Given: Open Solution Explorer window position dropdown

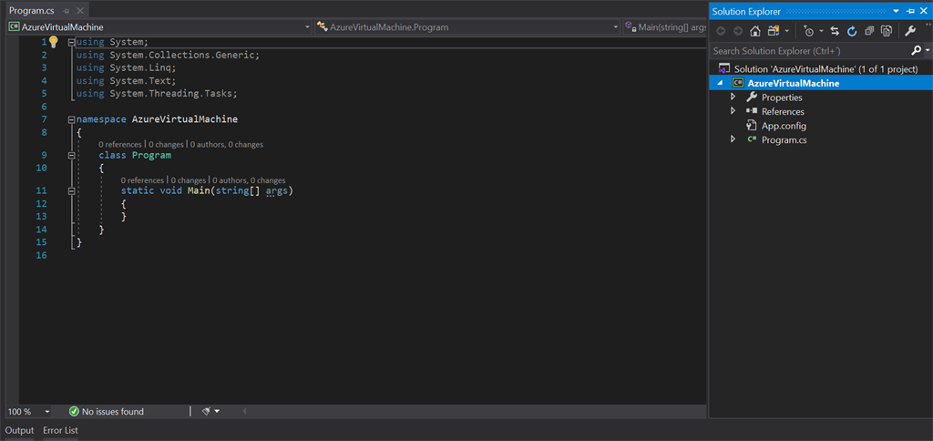Looking at the screenshot, I should [x=897, y=11].
